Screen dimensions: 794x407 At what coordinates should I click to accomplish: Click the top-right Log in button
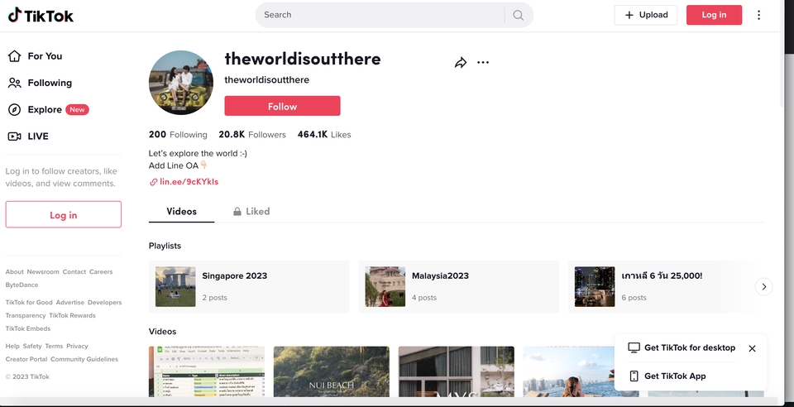(714, 15)
